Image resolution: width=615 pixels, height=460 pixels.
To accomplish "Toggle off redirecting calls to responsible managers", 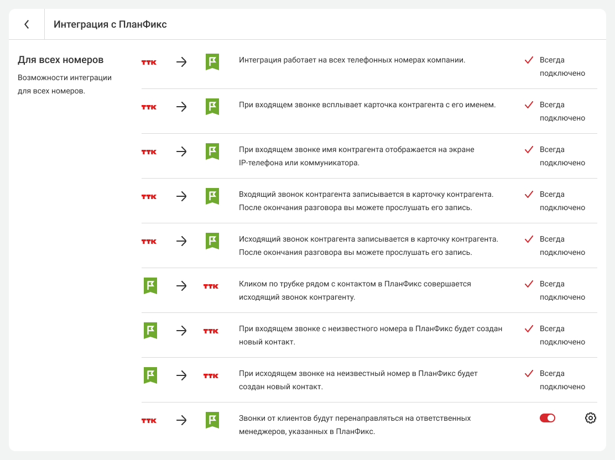I will tap(547, 418).
